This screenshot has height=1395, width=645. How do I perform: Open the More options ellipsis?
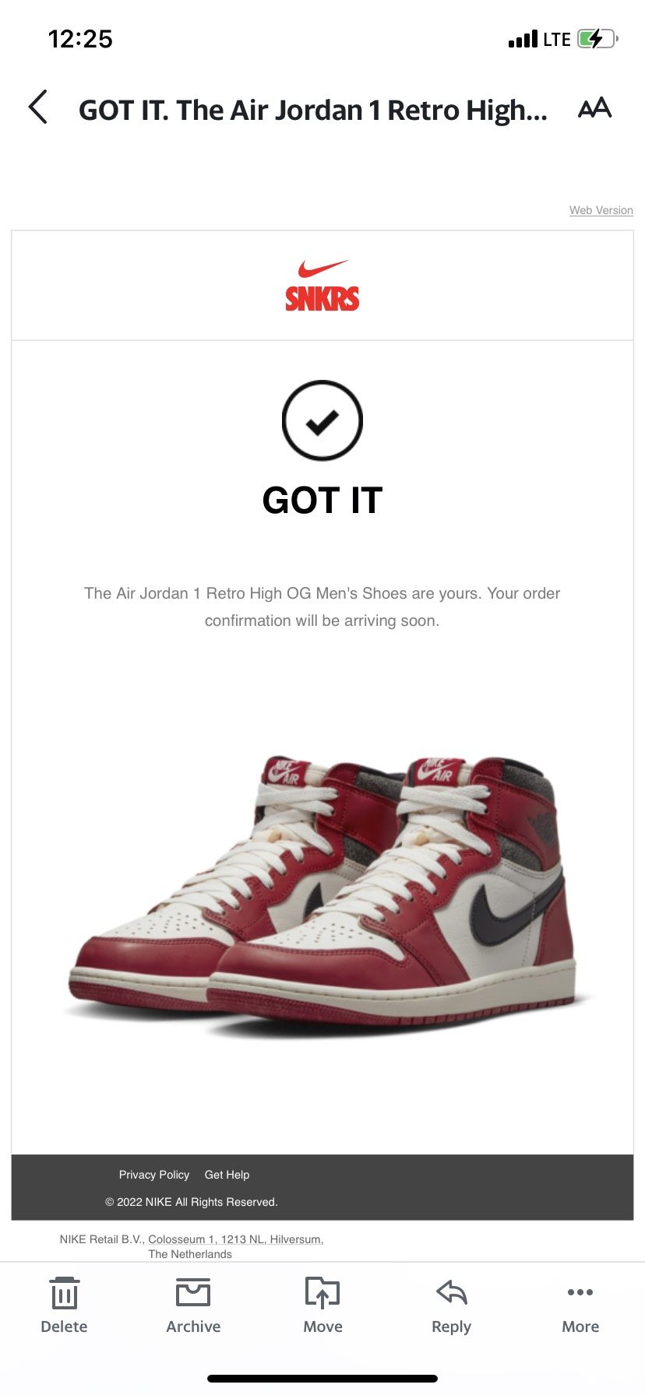click(580, 1292)
